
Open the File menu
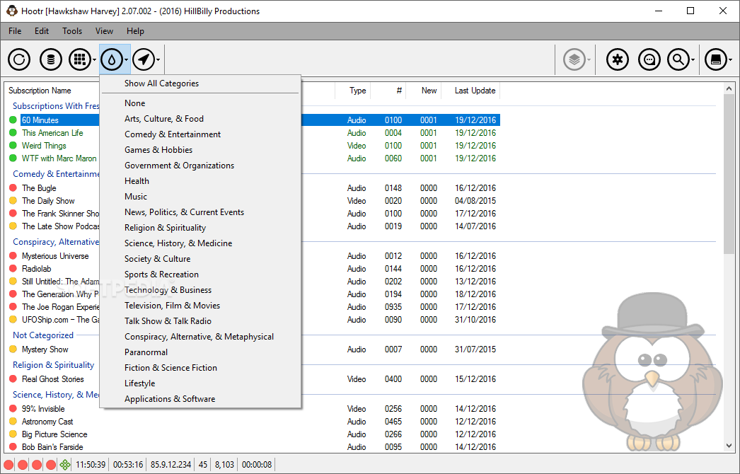[15, 31]
